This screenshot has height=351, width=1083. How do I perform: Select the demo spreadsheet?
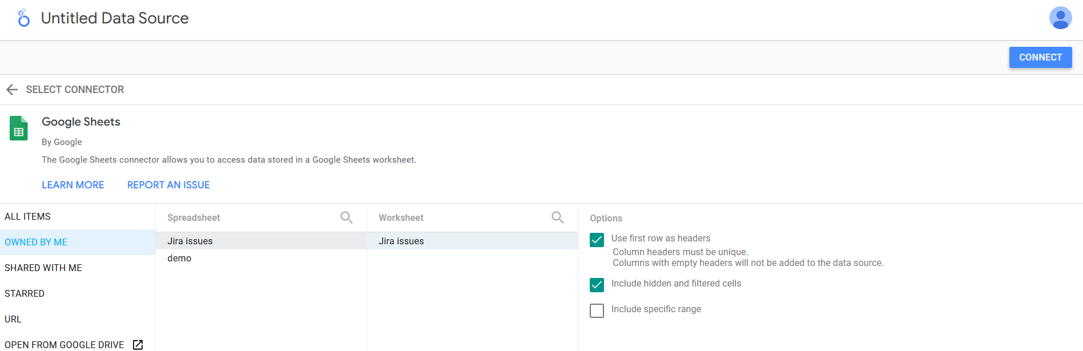(x=261, y=258)
